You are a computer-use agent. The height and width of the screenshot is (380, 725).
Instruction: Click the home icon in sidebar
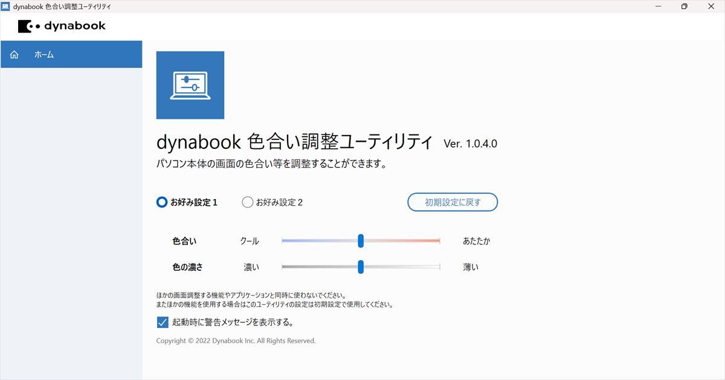[14, 55]
